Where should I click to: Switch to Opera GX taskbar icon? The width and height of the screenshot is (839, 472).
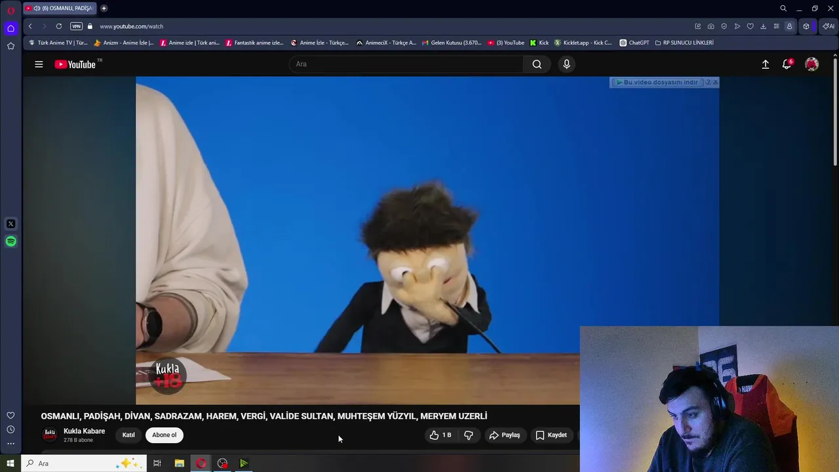tap(201, 463)
